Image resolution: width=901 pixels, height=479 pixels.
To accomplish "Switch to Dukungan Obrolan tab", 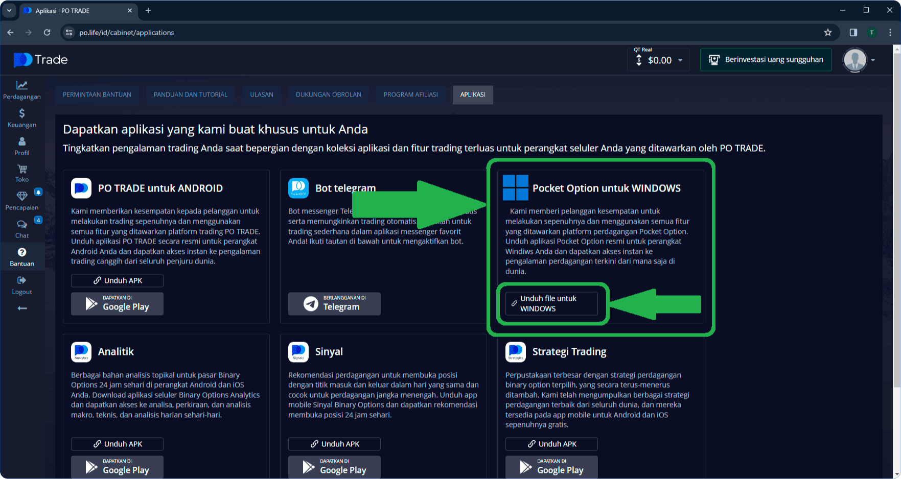I will [329, 94].
